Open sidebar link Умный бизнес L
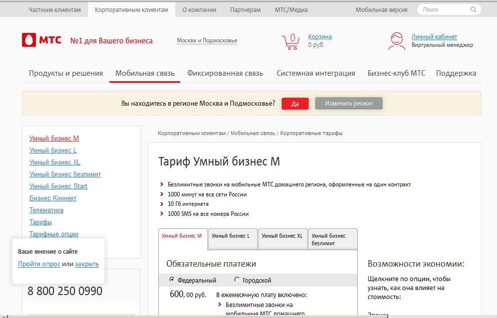The width and height of the screenshot is (497, 318). coord(53,151)
